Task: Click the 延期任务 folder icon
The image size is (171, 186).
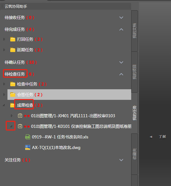Action: tap(13, 50)
